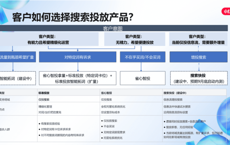Click the bullet 愿意同时投放搜索+信息流的客户
This screenshot has width=230, height=145.
coord(185,121)
